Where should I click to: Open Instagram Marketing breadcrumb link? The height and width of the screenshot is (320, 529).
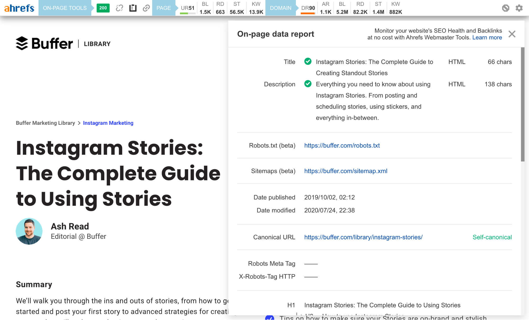click(x=108, y=123)
